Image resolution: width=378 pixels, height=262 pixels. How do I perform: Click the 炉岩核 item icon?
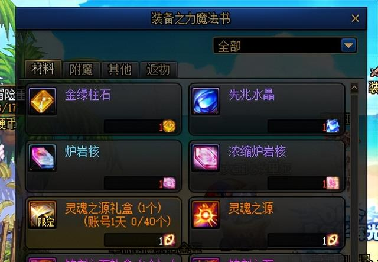tap(42, 158)
